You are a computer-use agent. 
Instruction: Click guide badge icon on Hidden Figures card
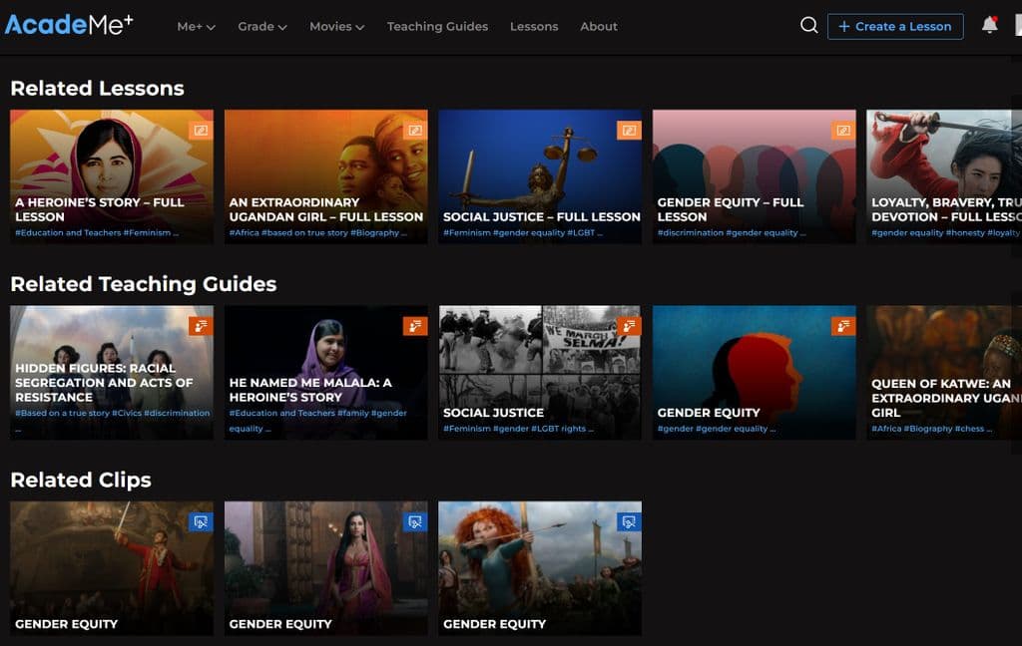tap(201, 326)
